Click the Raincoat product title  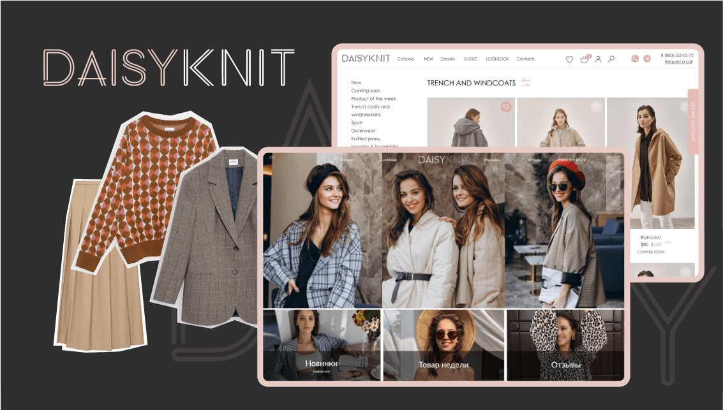coord(651,237)
